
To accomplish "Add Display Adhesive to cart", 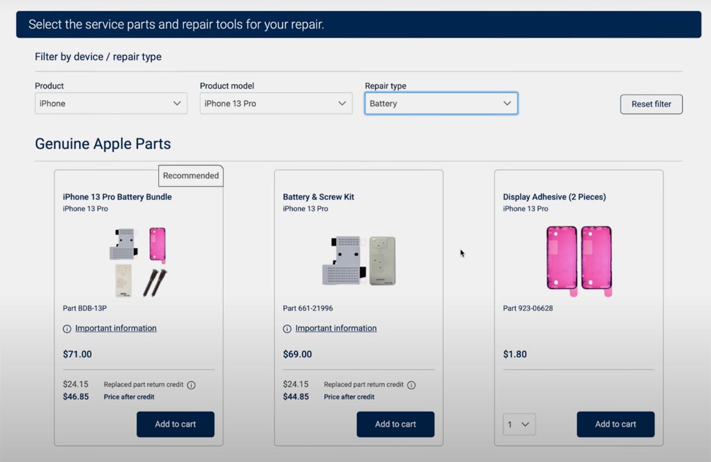I will (x=616, y=425).
